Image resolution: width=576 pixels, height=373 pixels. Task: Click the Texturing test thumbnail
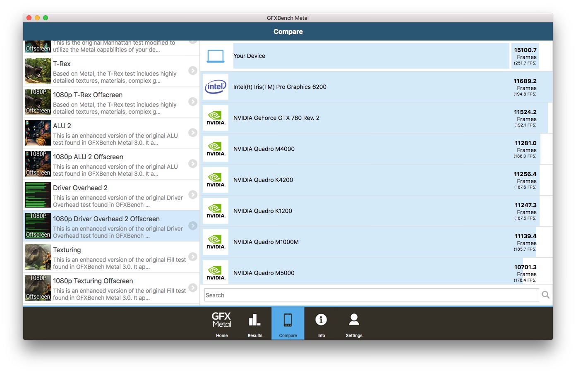point(38,257)
